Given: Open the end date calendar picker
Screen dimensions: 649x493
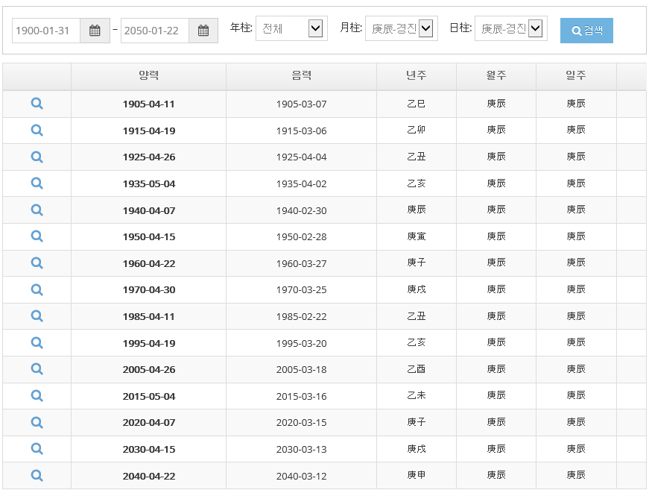Looking at the screenshot, I should pos(203,31).
